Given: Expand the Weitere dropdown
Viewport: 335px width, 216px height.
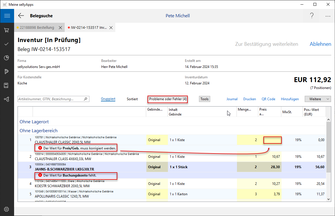Looking at the screenshot, I should coord(318,99).
